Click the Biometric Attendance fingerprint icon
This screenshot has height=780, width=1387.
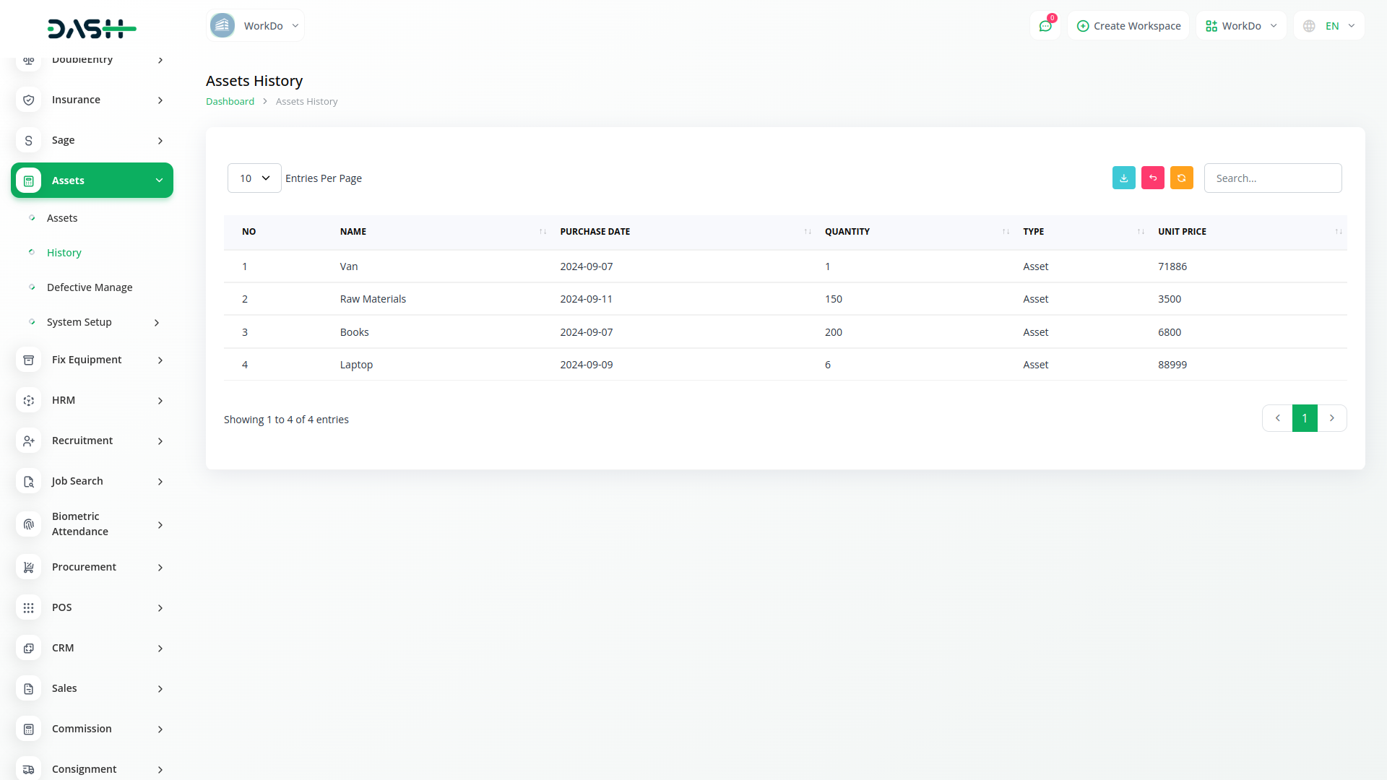(x=28, y=524)
